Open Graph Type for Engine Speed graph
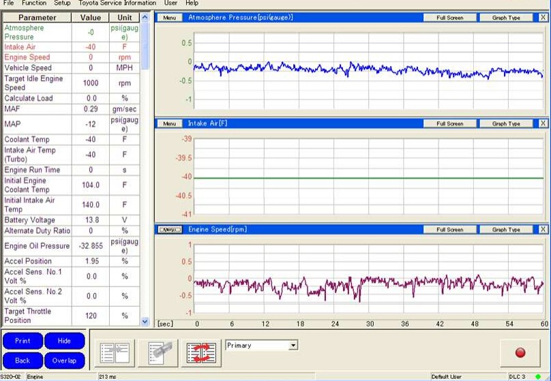The height and width of the screenshot is (381, 551). [506, 230]
